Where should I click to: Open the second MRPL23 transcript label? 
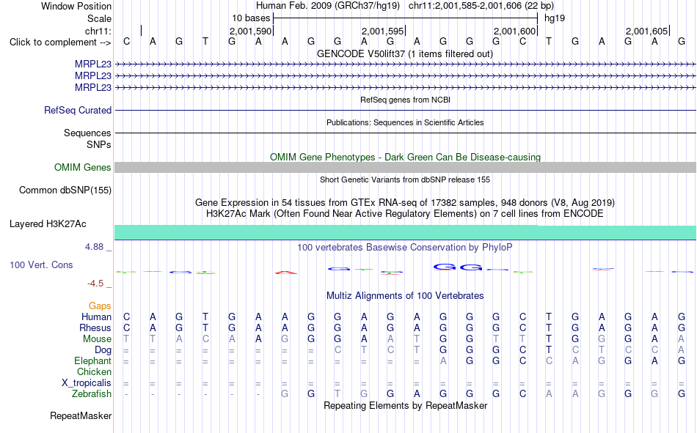(x=93, y=75)
